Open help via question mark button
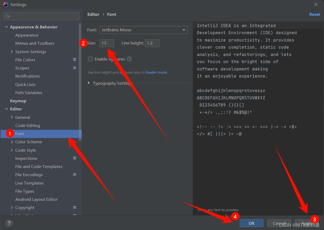Viewport: 324px width, 230px height. 9,223
